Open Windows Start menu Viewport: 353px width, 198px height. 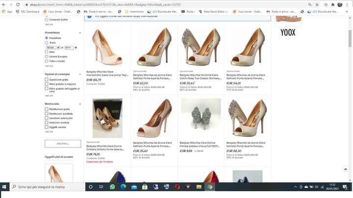[x=4, y=187]
